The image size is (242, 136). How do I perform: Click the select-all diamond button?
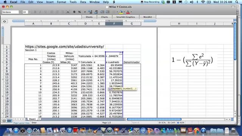(x=5, y=22)
